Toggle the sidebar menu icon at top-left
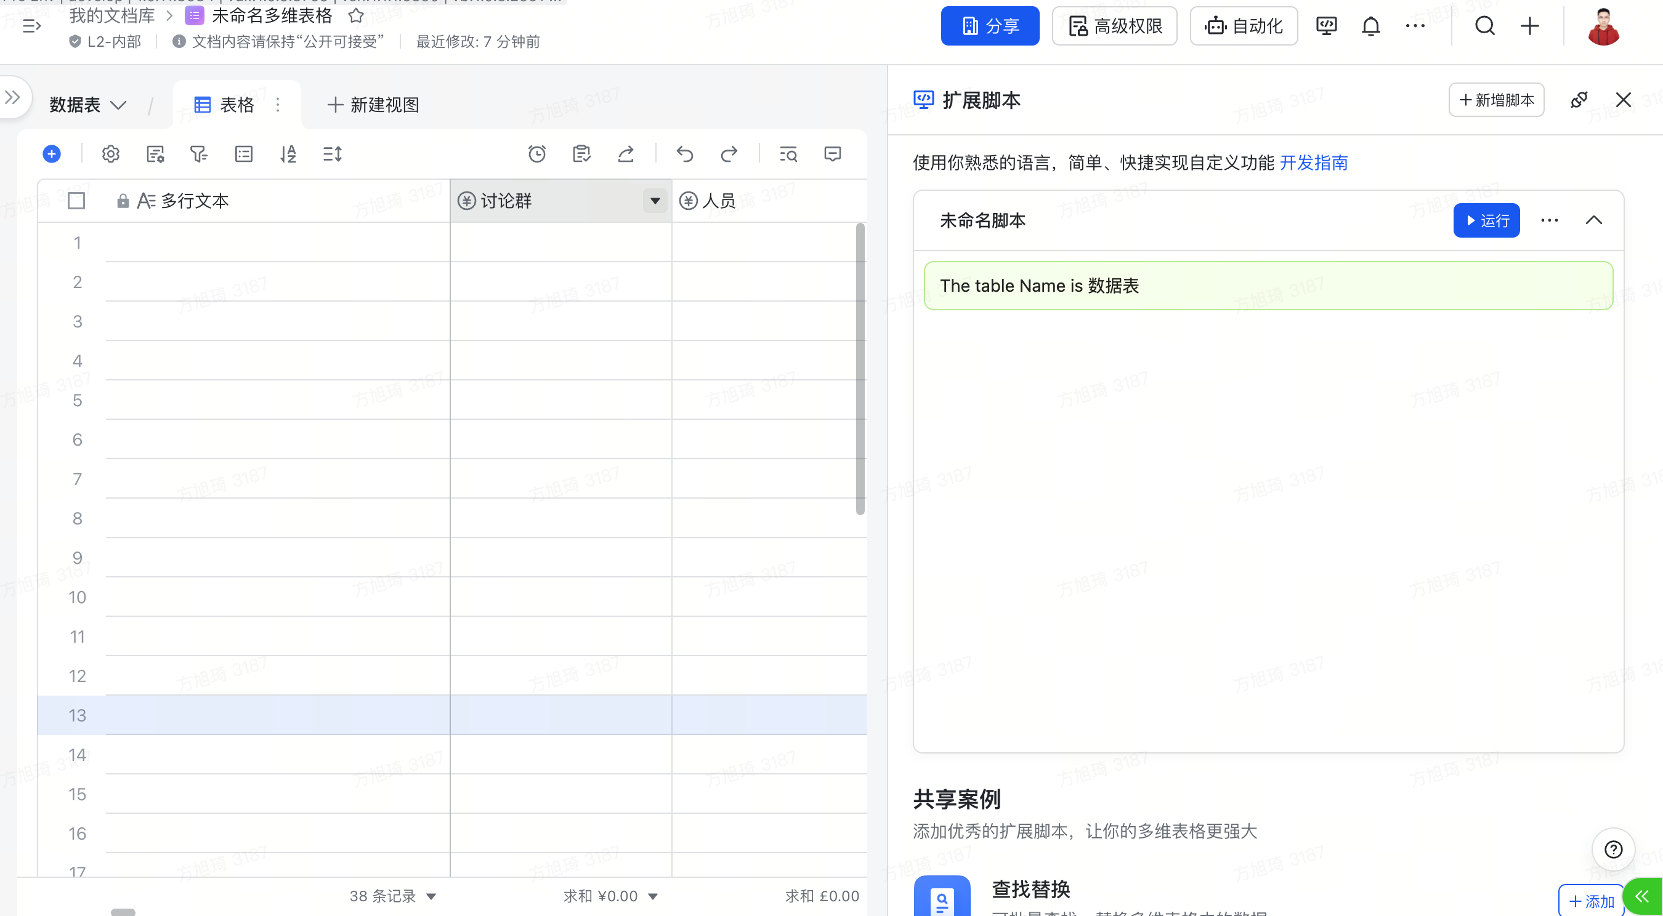The height and width of the screenshot is (916, 1663). [x=31, y=26]
